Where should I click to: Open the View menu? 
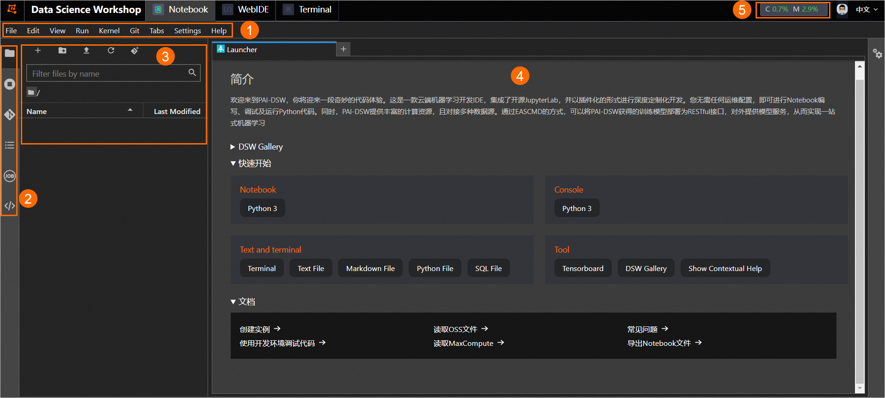click(x=58, y=30)
